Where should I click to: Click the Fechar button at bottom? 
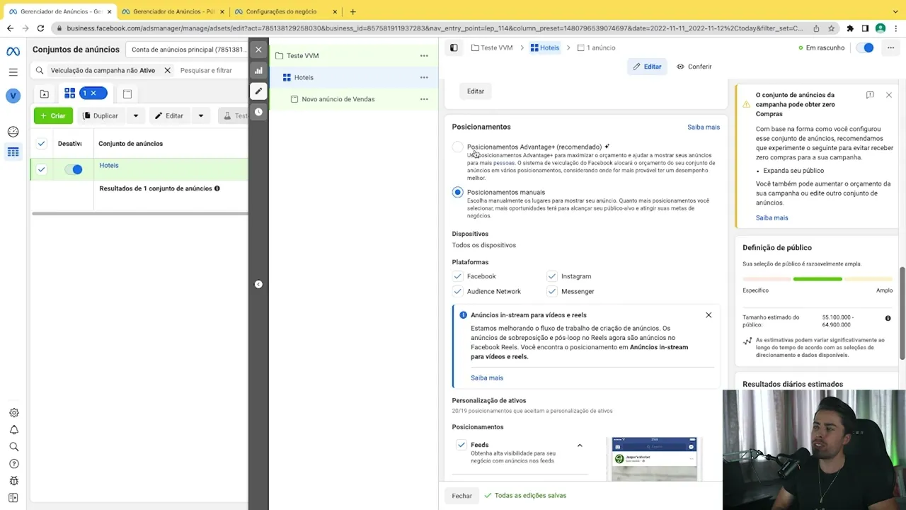click(x=461, y=496)
